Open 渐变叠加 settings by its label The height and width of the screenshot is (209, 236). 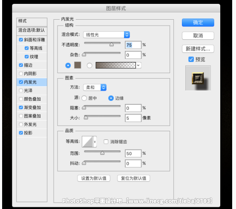pyautogui.click(x=32, y=107)
